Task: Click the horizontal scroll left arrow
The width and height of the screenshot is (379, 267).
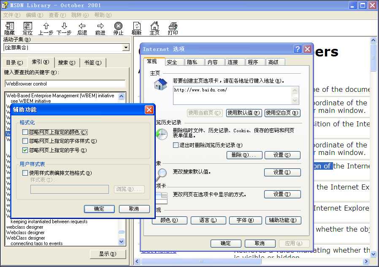Action: coord(137,261)
